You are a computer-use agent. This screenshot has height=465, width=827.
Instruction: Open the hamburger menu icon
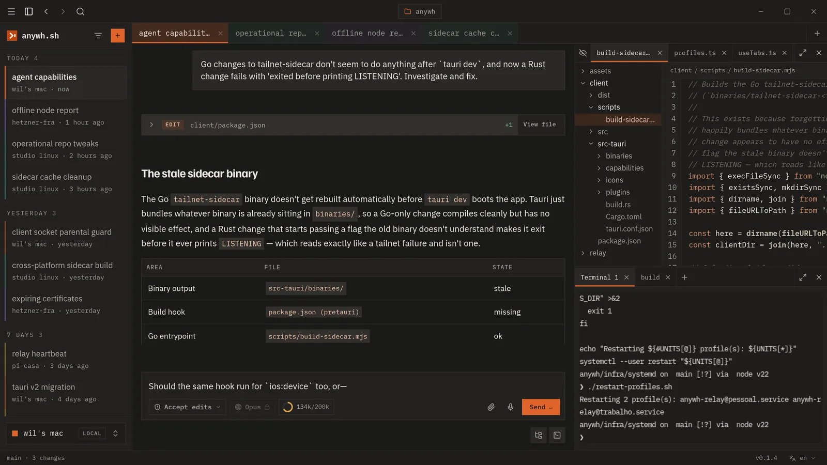(11, 11)
